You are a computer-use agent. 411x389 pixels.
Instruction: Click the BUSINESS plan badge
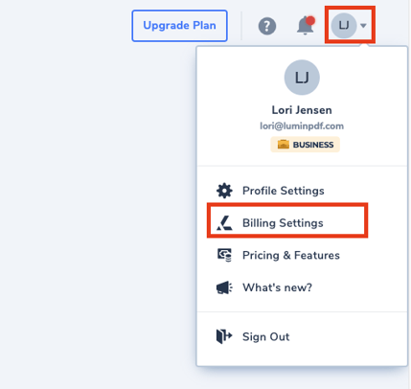point(305,145)
